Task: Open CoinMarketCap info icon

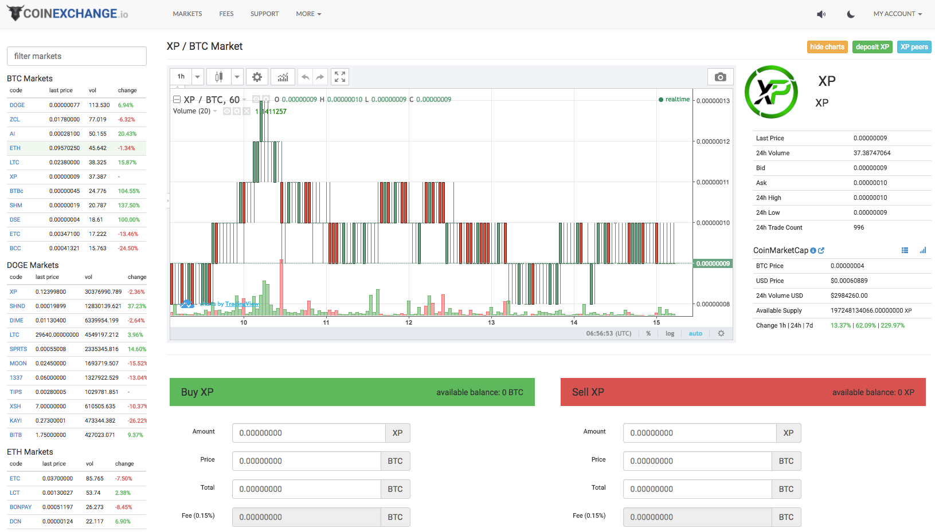Action: pyautogui.click(x=813, y=250)
